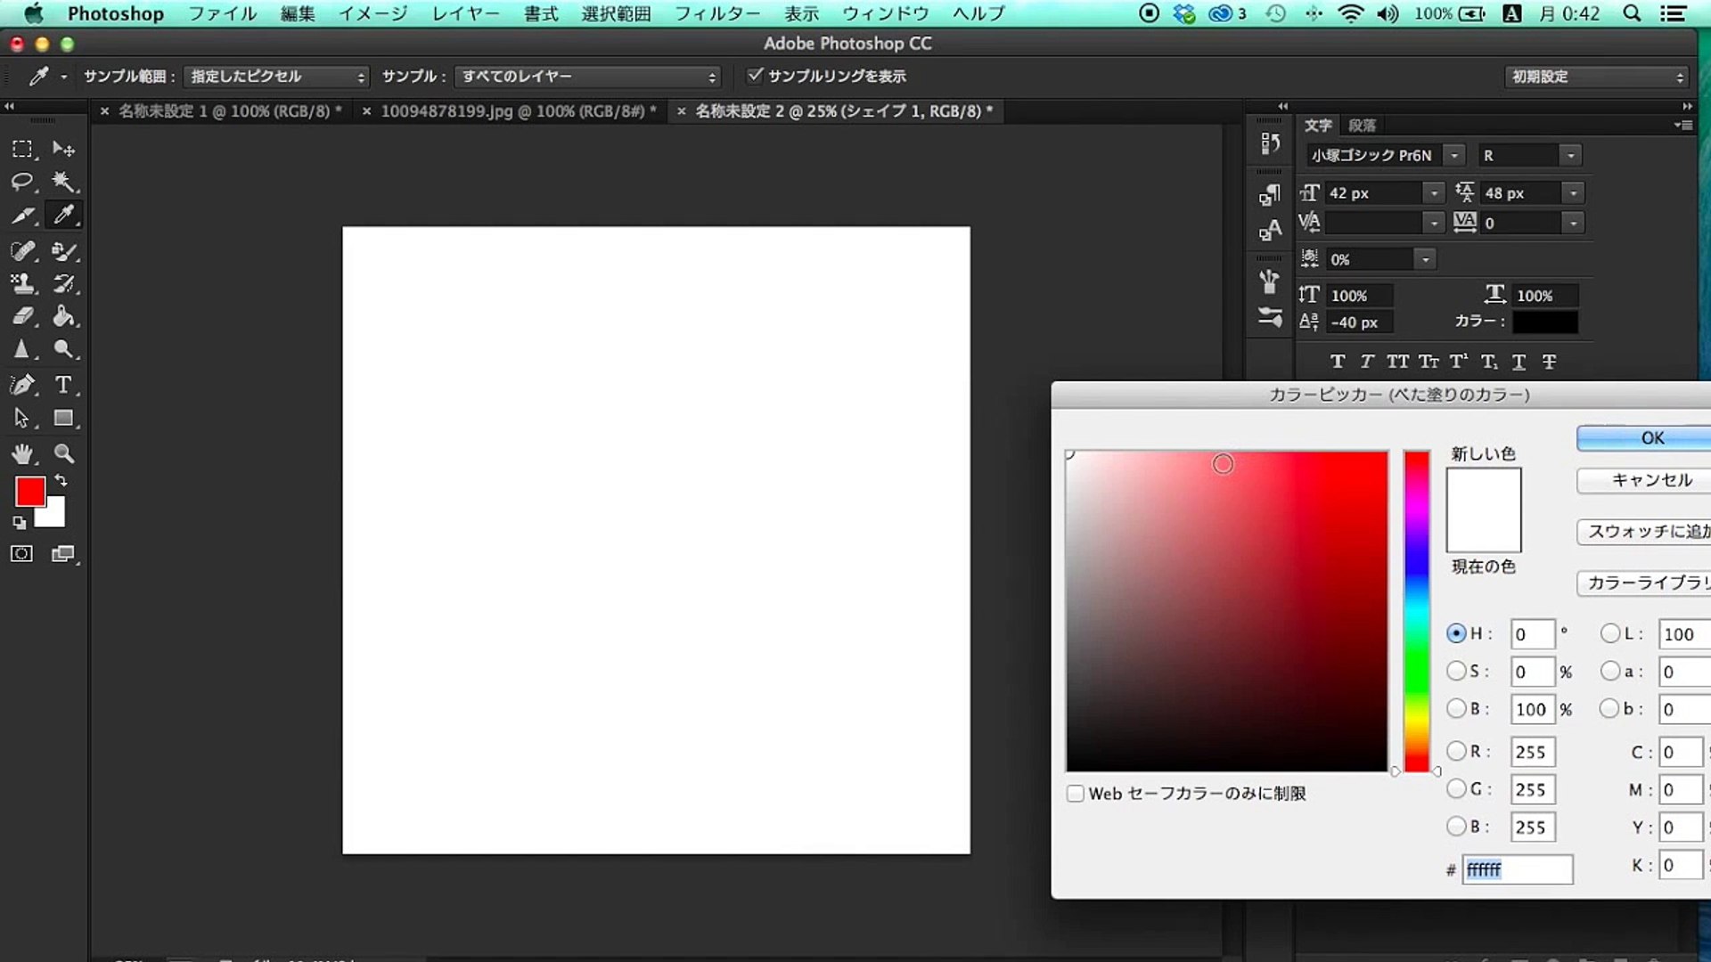1711x962 pixels.
Task: Open the フィルター menu
Action: (x=716, y=13)
